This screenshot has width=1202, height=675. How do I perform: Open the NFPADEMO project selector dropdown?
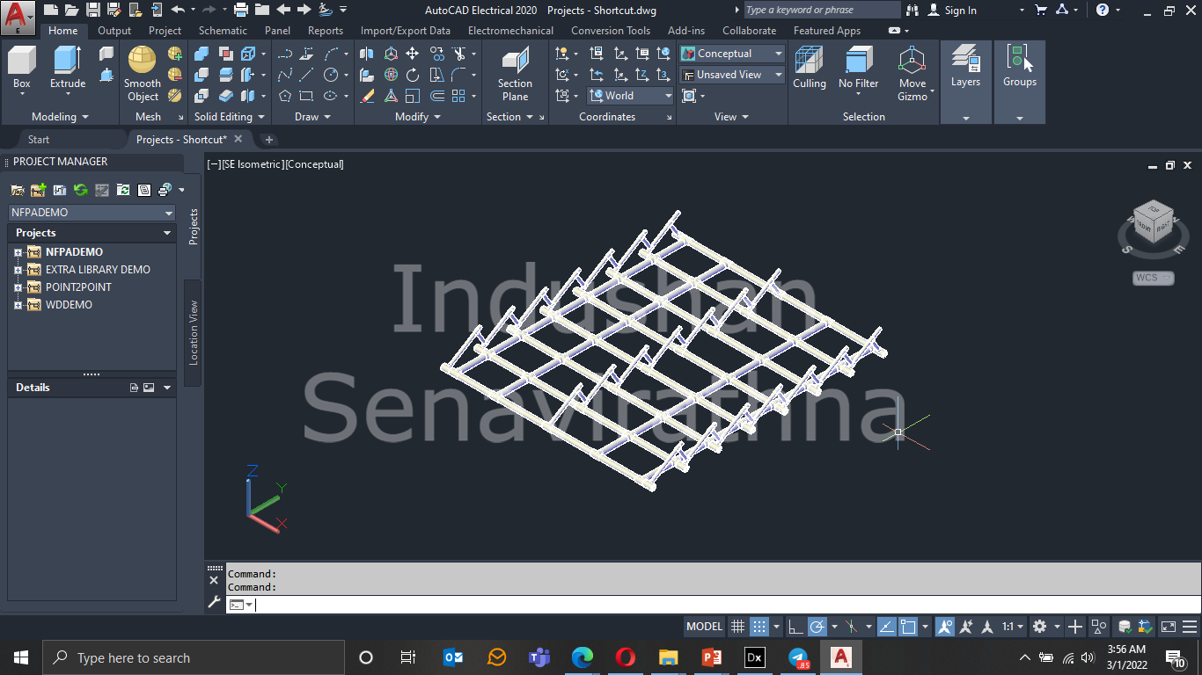point(92,213)
